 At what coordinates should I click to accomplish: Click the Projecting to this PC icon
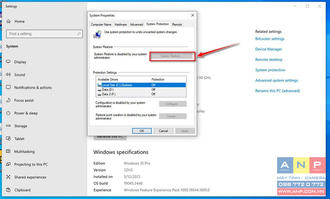tap(8, 164)
